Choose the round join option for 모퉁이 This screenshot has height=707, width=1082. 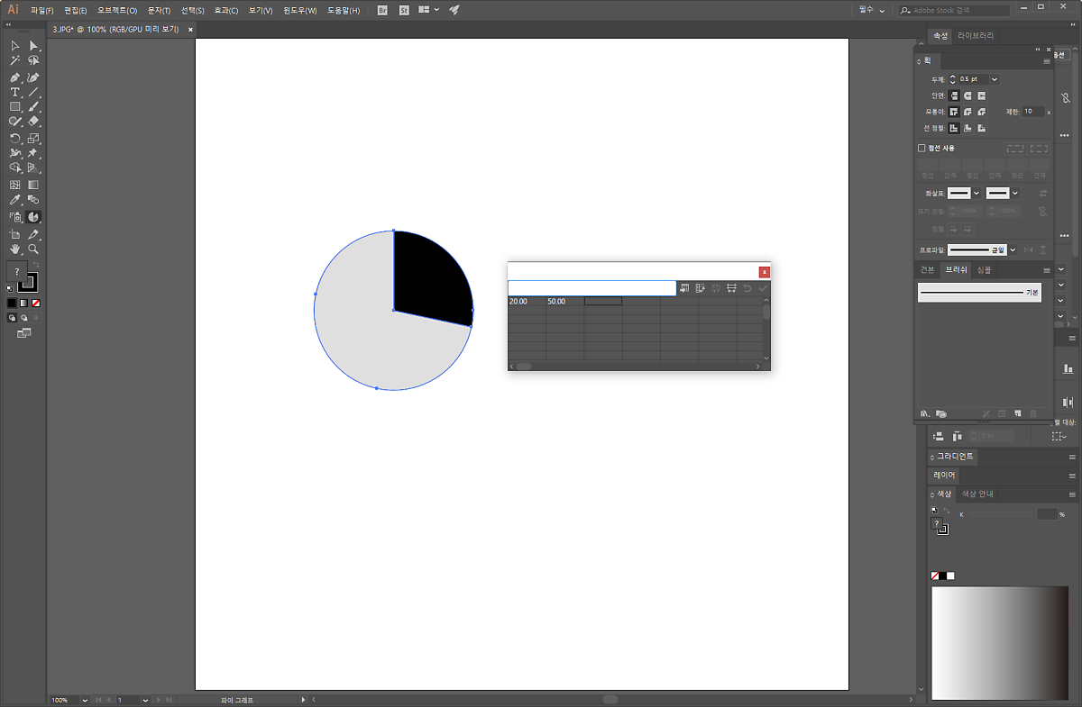click(967, 112)
